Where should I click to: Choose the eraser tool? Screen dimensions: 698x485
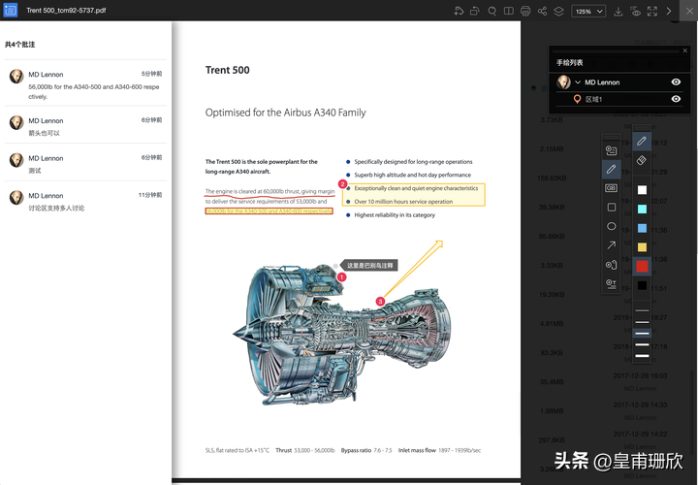(642, 160)
